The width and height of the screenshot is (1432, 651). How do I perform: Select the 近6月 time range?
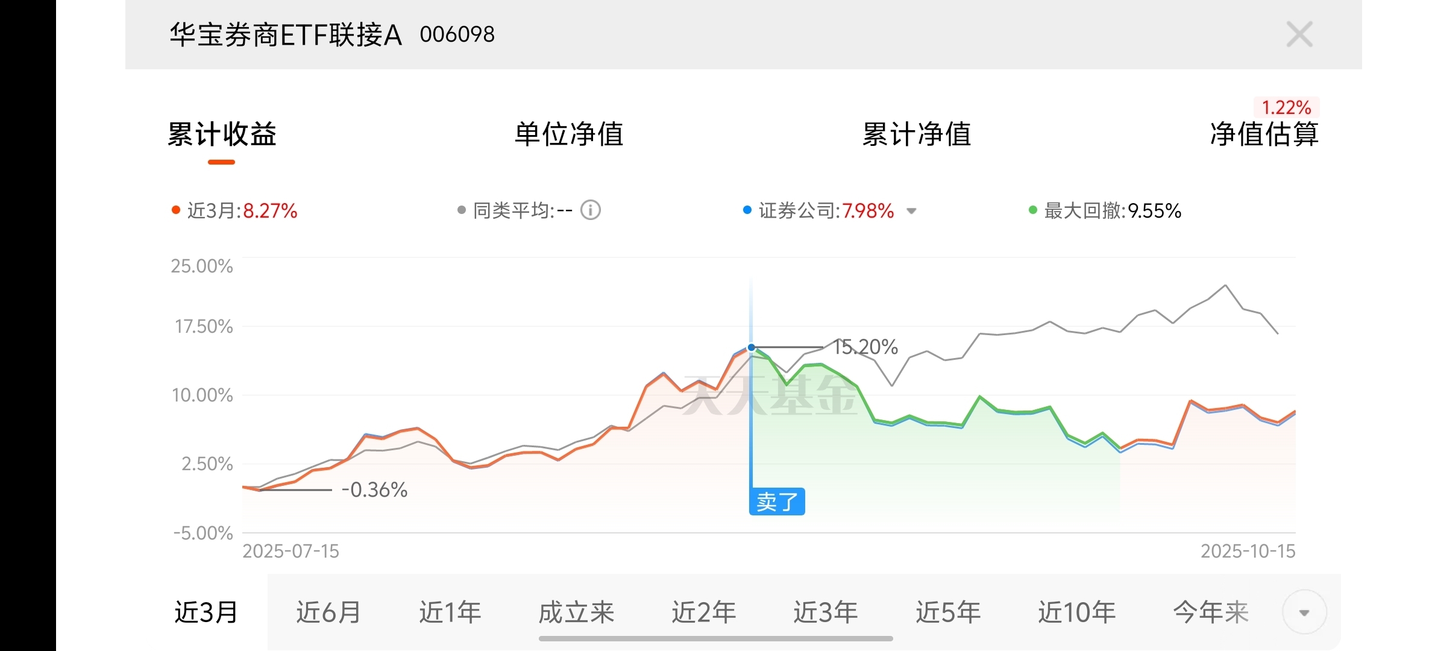(328, 612)
